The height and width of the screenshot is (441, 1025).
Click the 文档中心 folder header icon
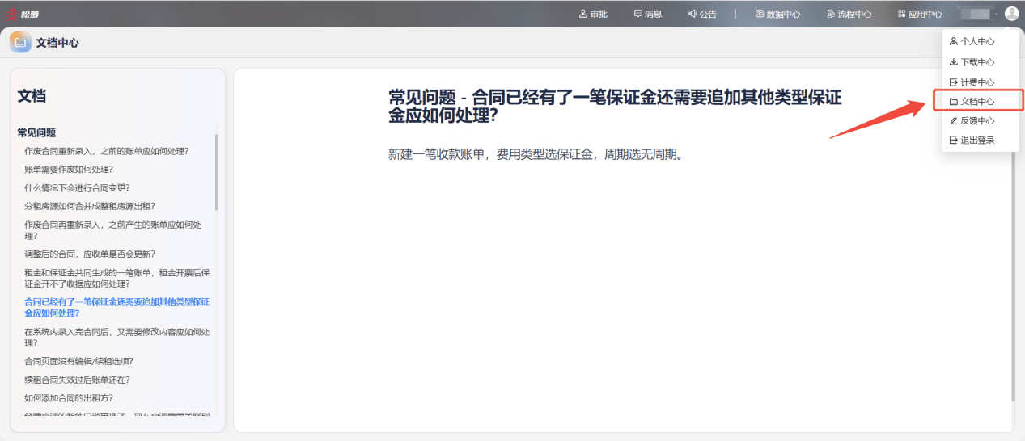coord(20,43)
